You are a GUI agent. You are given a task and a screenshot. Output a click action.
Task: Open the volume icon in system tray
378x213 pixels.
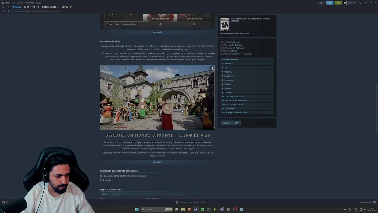[x=364, y=209]
